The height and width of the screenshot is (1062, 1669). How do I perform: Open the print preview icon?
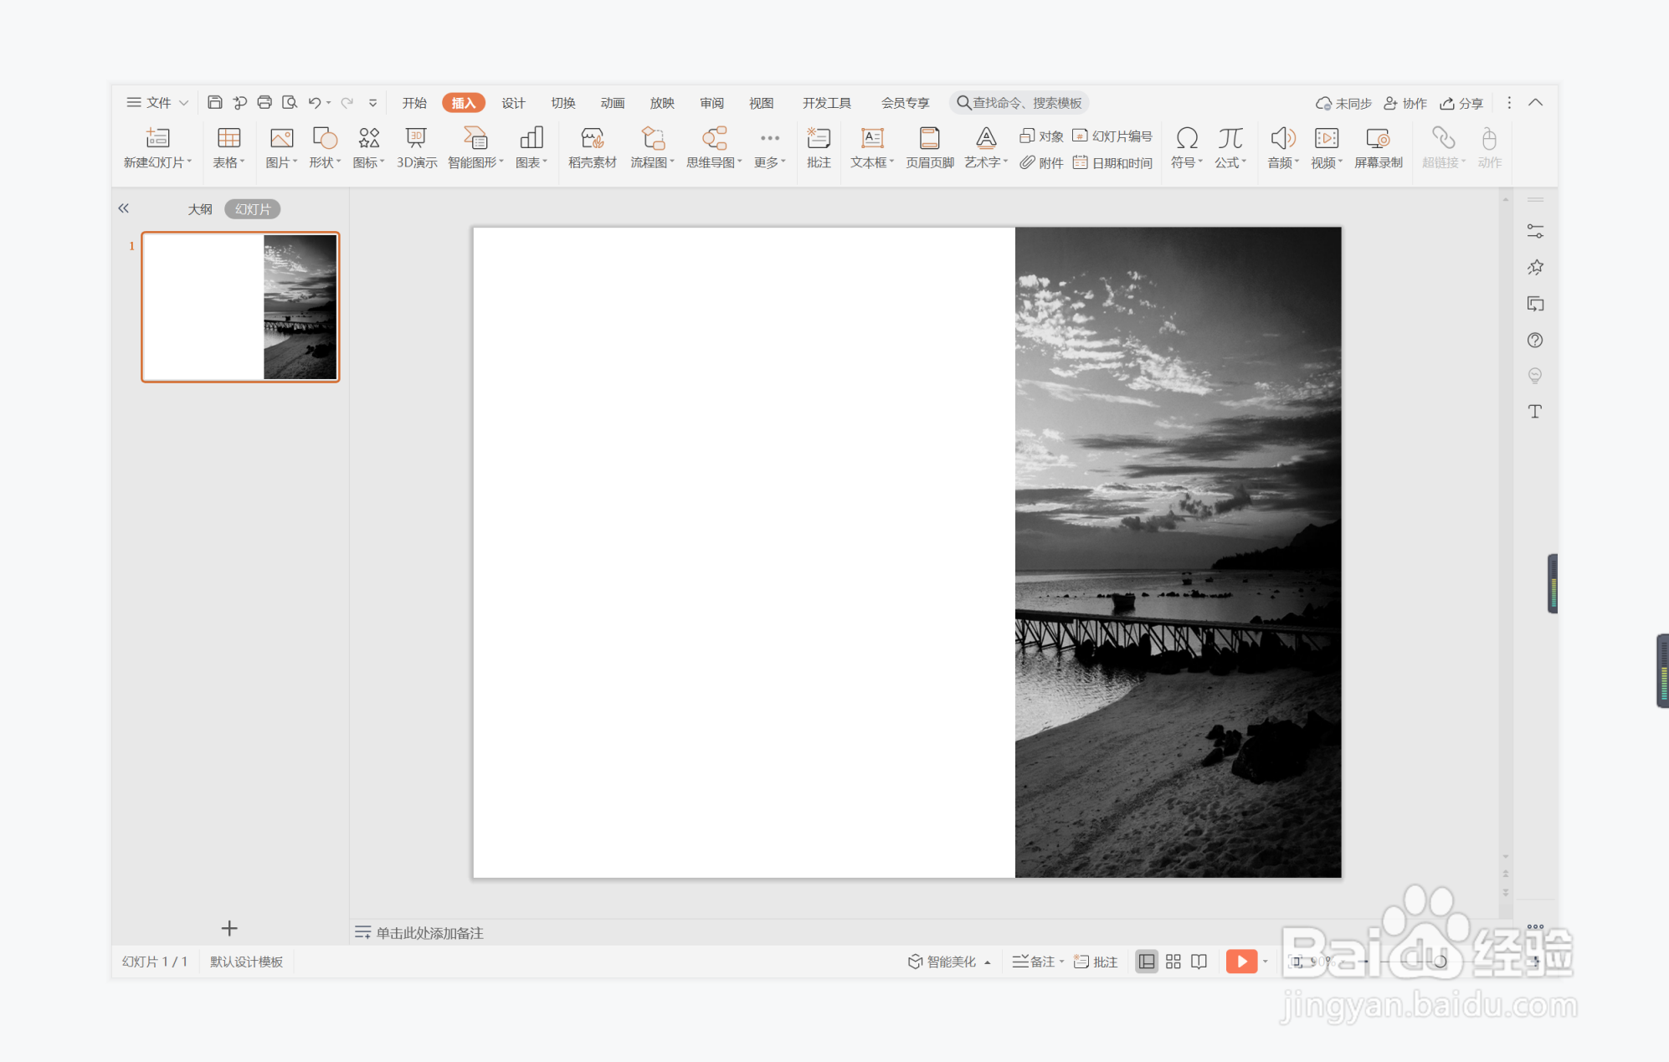coord(290,102)
